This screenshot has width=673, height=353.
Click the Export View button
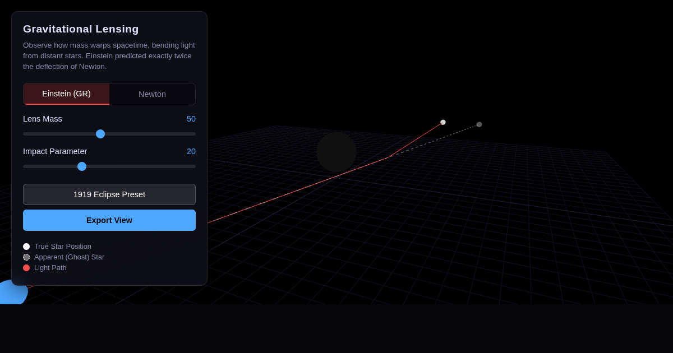point(109,220)
